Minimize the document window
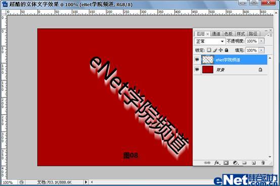This screenshot has width=280, height=186. coord(243,3)
